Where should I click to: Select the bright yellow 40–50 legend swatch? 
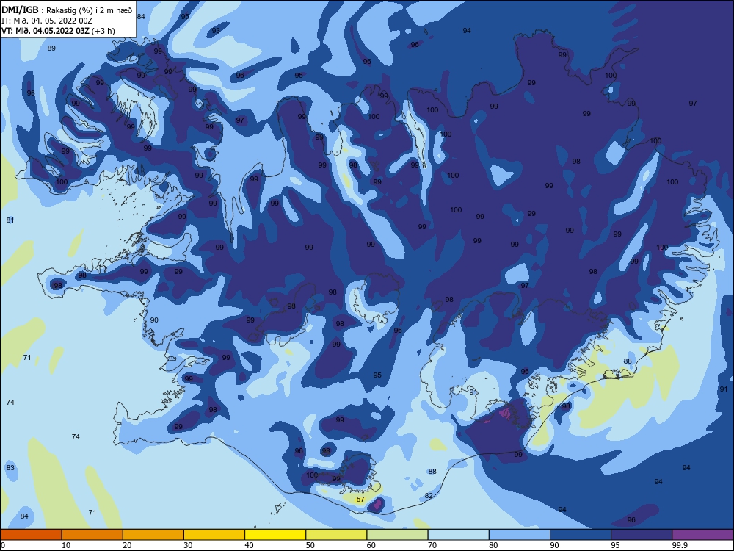275,535
